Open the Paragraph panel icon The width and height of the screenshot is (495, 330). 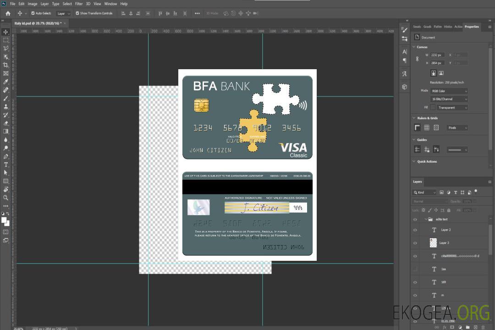click(x=404, y=60)
